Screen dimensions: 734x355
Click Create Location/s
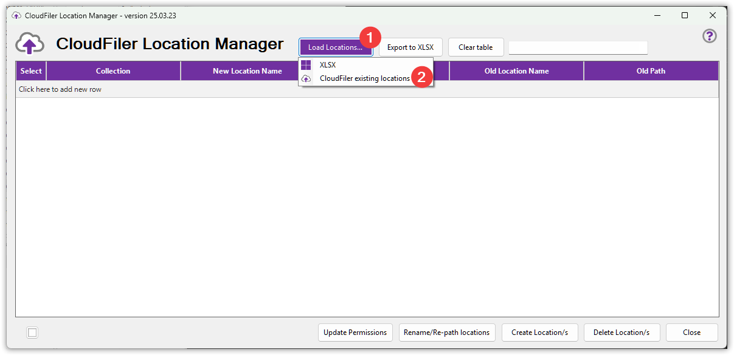pos(539,333)
